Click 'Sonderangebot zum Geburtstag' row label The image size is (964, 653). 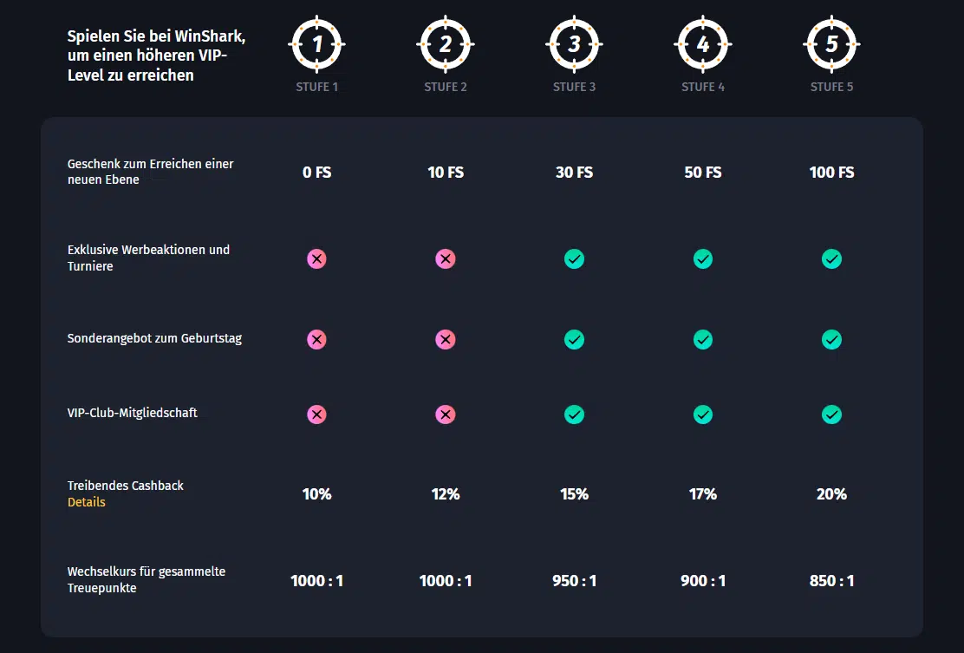pos(154,338)
